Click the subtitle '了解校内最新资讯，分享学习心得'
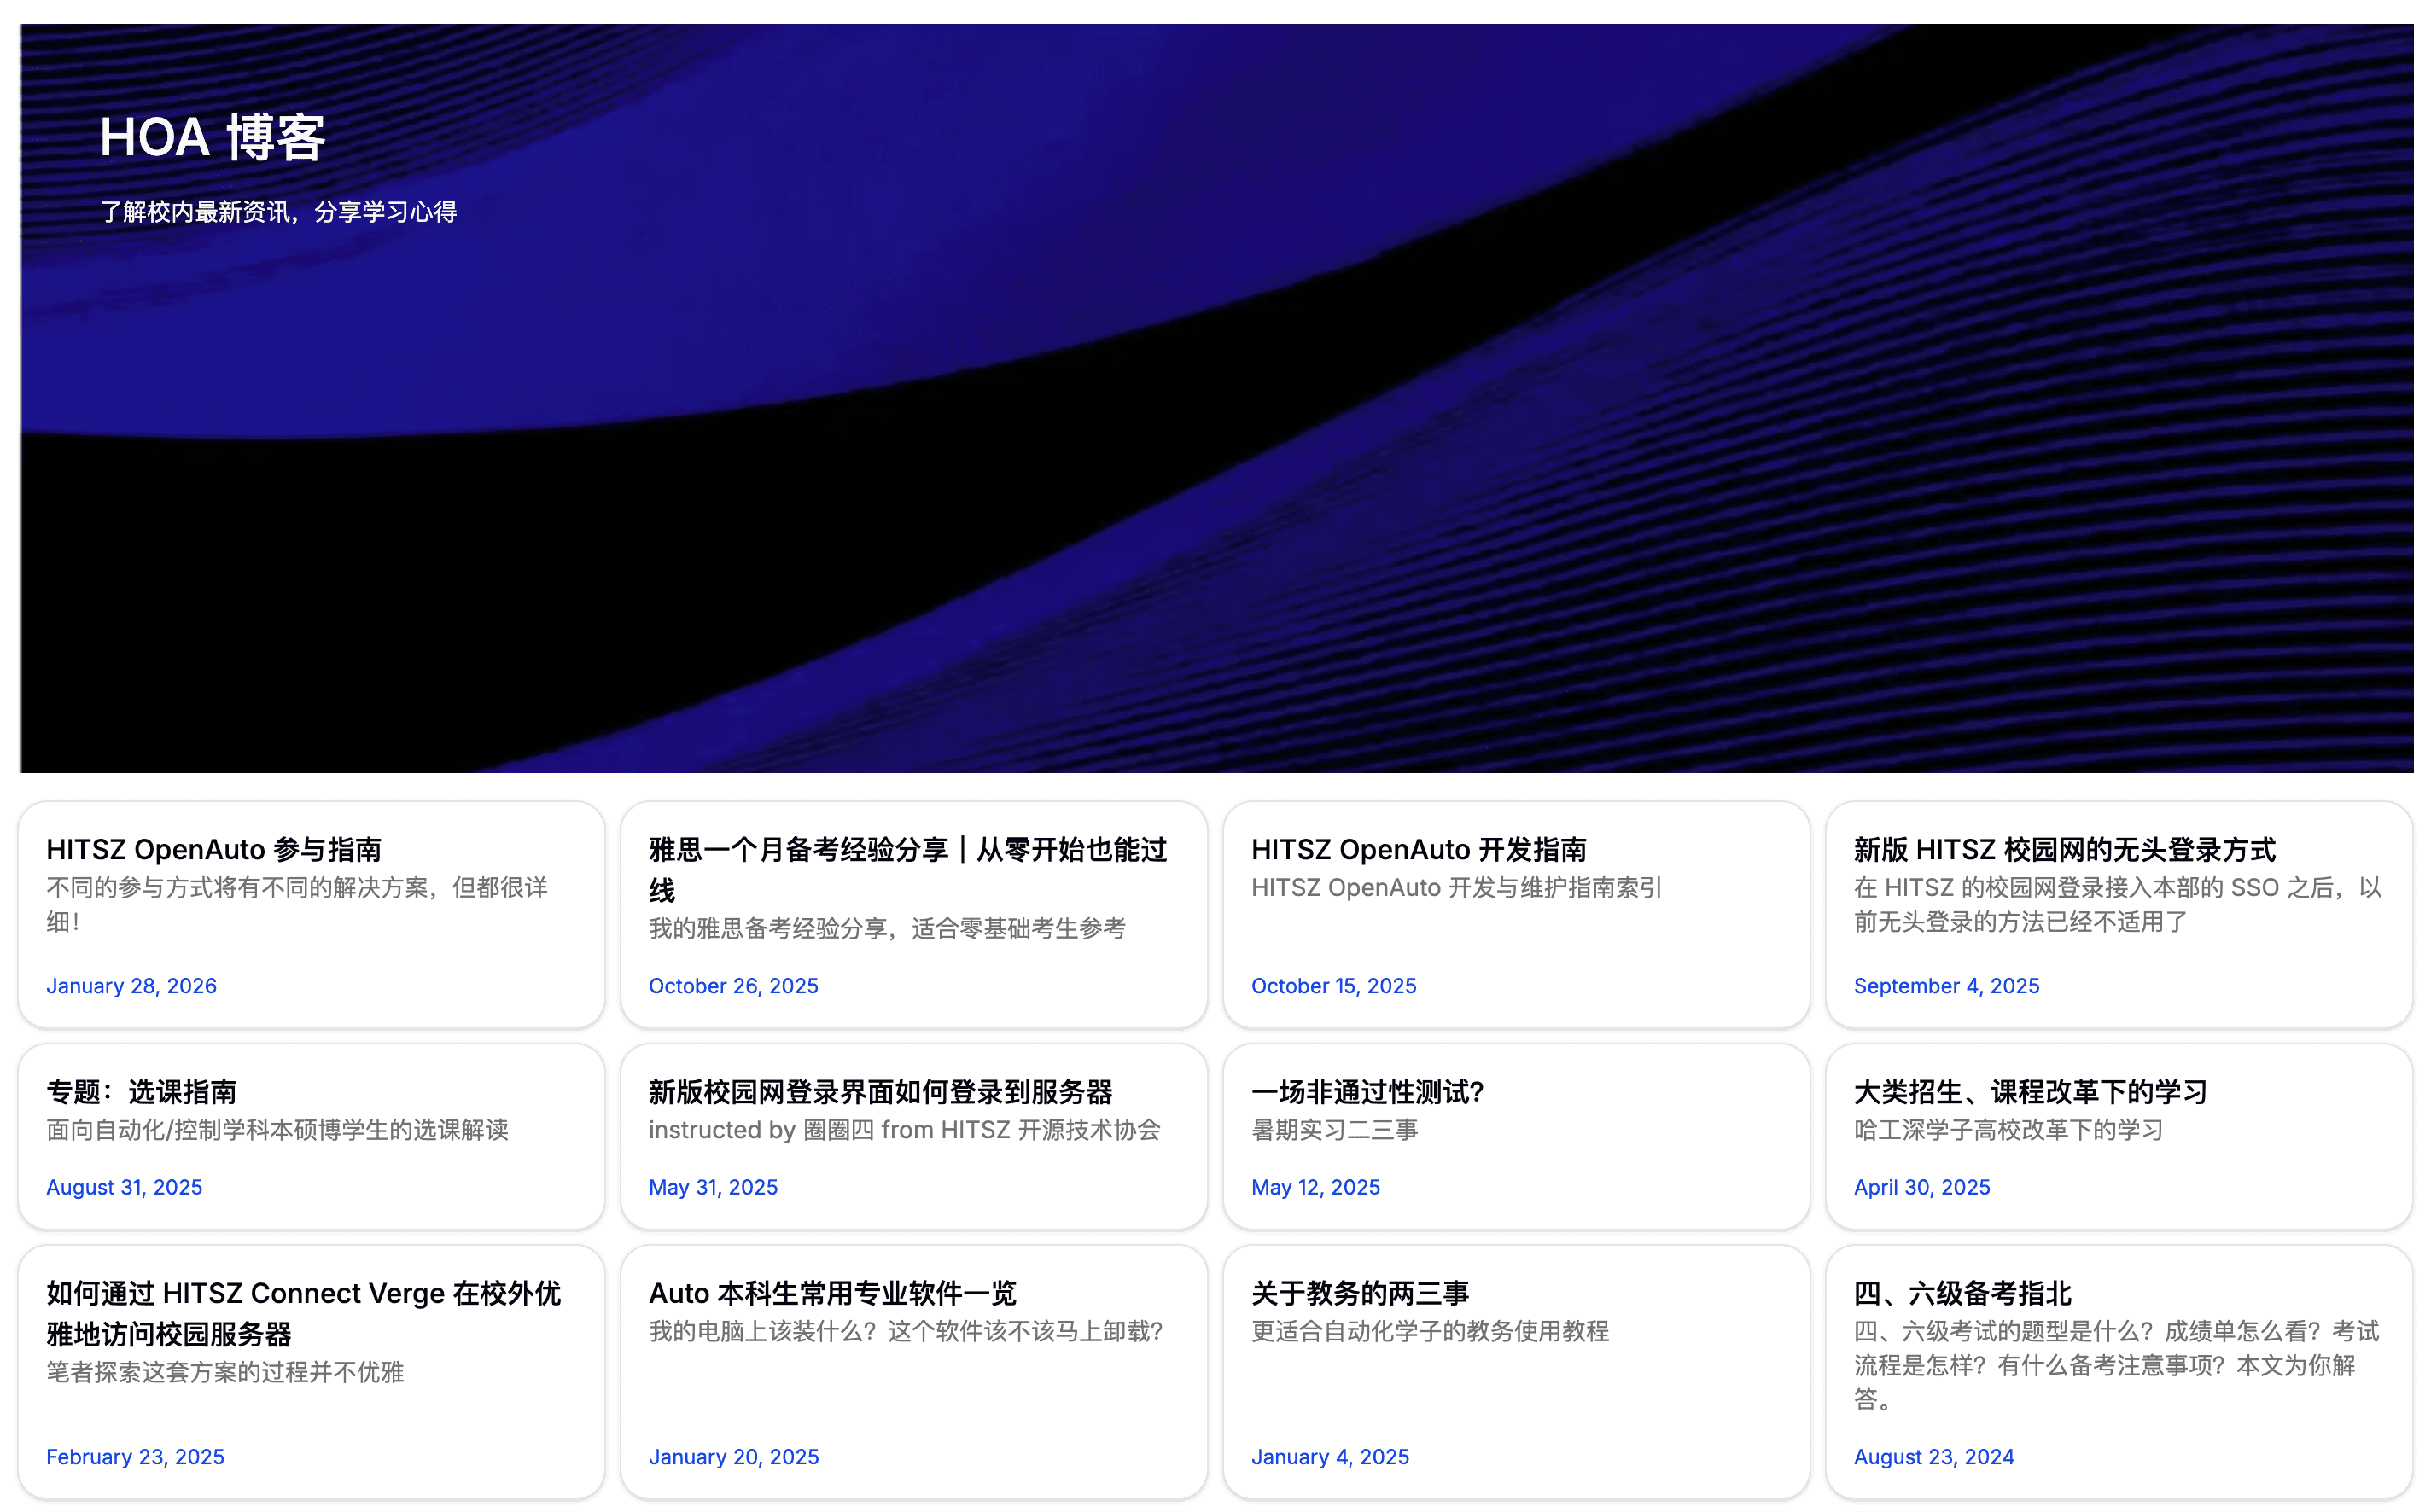Screen dimensions: 2431x1512 coord(278,212)
